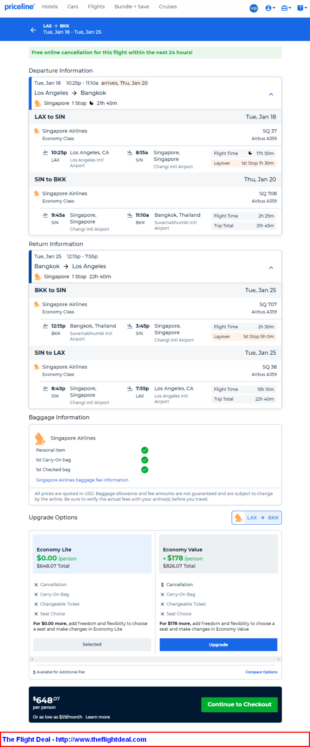Open the Bundle + Save navigation item

tap(132, 6)
